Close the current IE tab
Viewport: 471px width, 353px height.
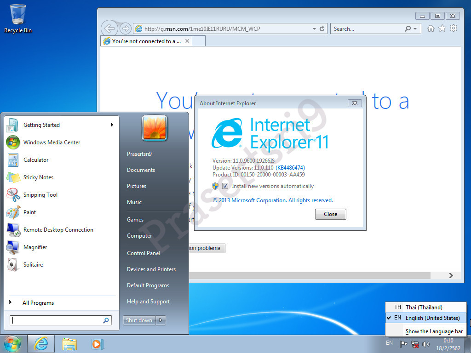pyautogui.click(x=187, y=41)
